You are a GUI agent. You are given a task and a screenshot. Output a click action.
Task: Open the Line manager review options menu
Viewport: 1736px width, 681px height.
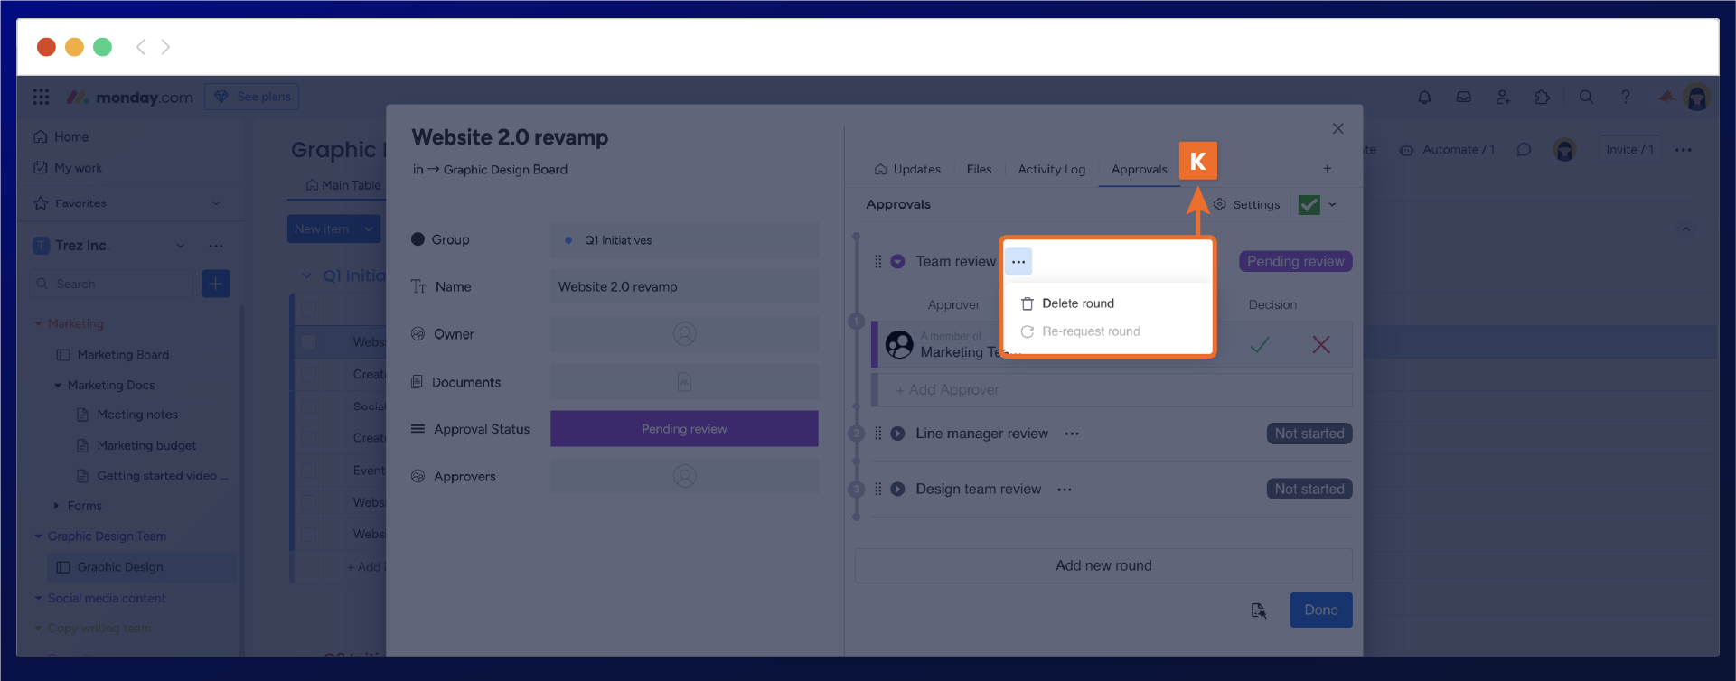click(x=1072, y=434)
